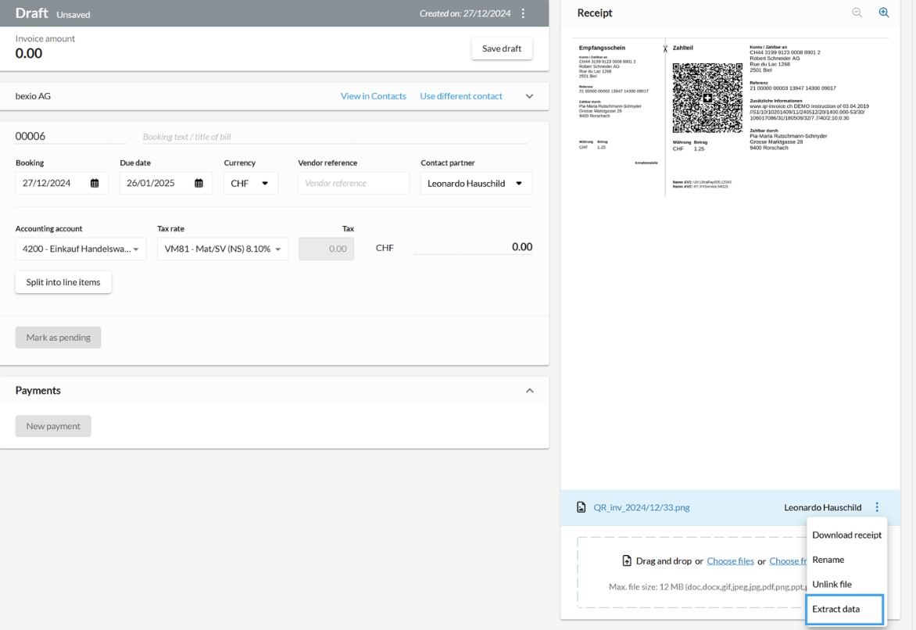The width and height of the screenshot is (916, 630).
Task: Open View in Contacts link
Action: pyautogui.click(x=374, y=96)
